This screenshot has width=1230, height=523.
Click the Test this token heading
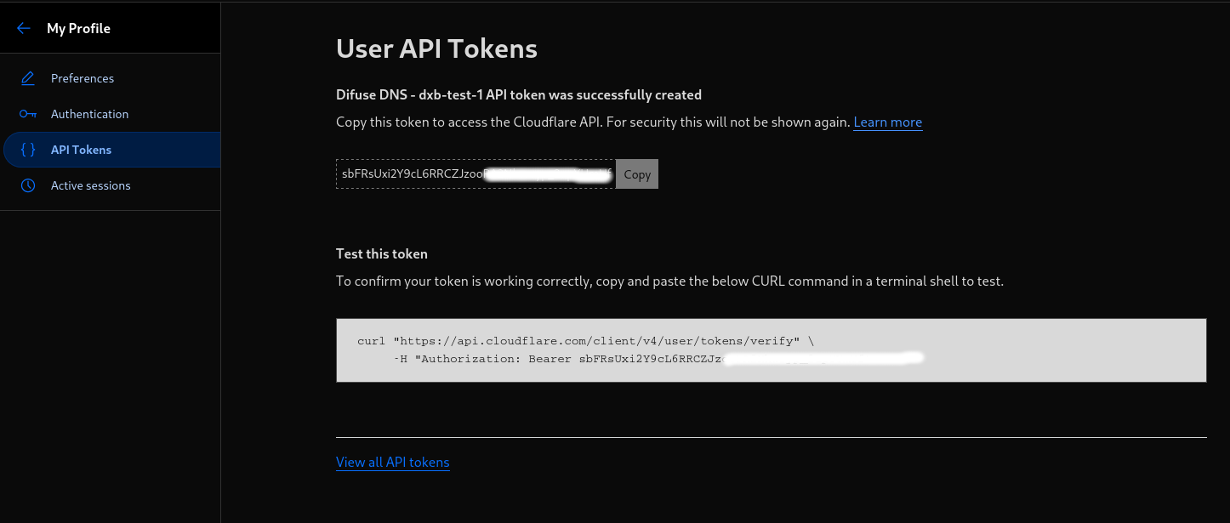pos(382,253)
